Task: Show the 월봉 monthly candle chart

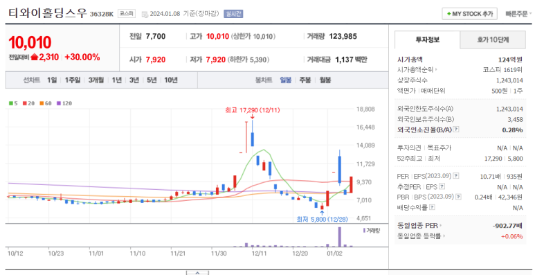Action: (x=325, y=80)
